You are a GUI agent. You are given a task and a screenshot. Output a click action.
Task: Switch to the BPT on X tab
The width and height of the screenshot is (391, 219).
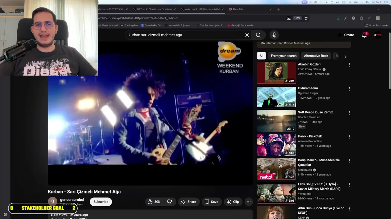155,9
